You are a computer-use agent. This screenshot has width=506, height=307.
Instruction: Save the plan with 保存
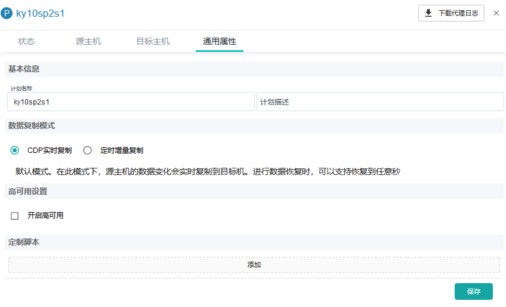pos(473,291)
